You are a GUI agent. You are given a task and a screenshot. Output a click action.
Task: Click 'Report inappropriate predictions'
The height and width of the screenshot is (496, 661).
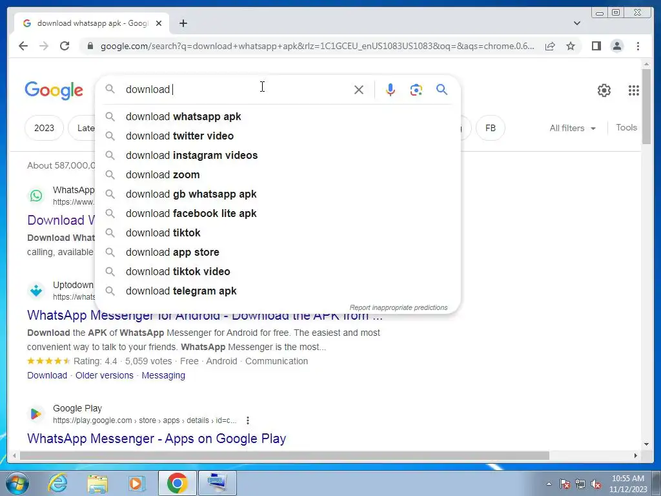398,307
